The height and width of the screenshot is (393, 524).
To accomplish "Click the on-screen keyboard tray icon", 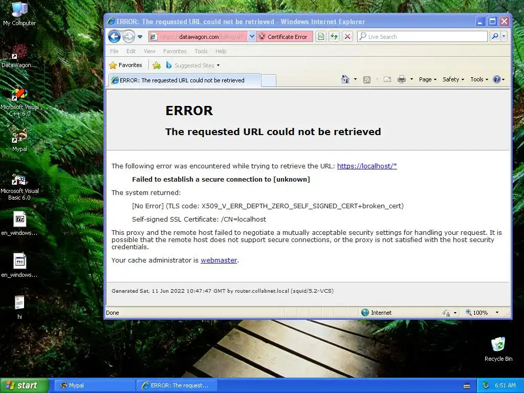I will [x=467, y=386].
